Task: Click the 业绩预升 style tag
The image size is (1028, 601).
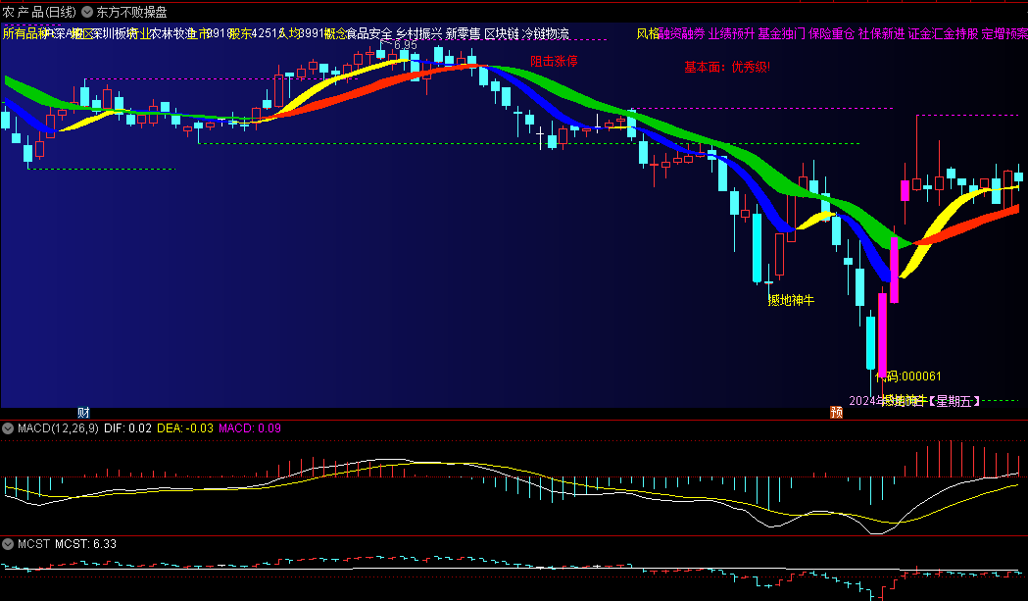Action: click(x=732, y=33)
